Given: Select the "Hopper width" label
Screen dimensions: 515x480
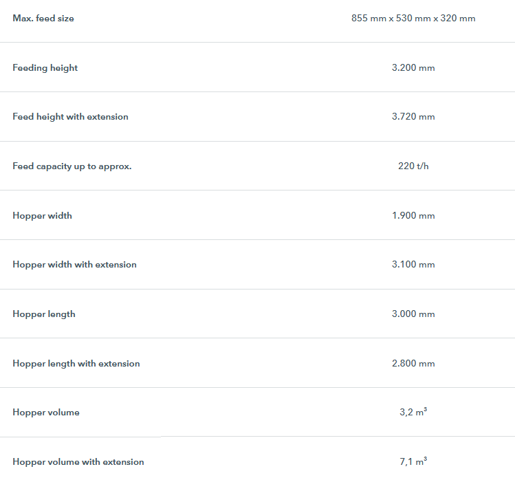Looking at the screenshot, I should tap(42, 216).
